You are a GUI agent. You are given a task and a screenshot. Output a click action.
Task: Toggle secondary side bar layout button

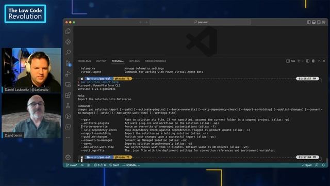319,22
